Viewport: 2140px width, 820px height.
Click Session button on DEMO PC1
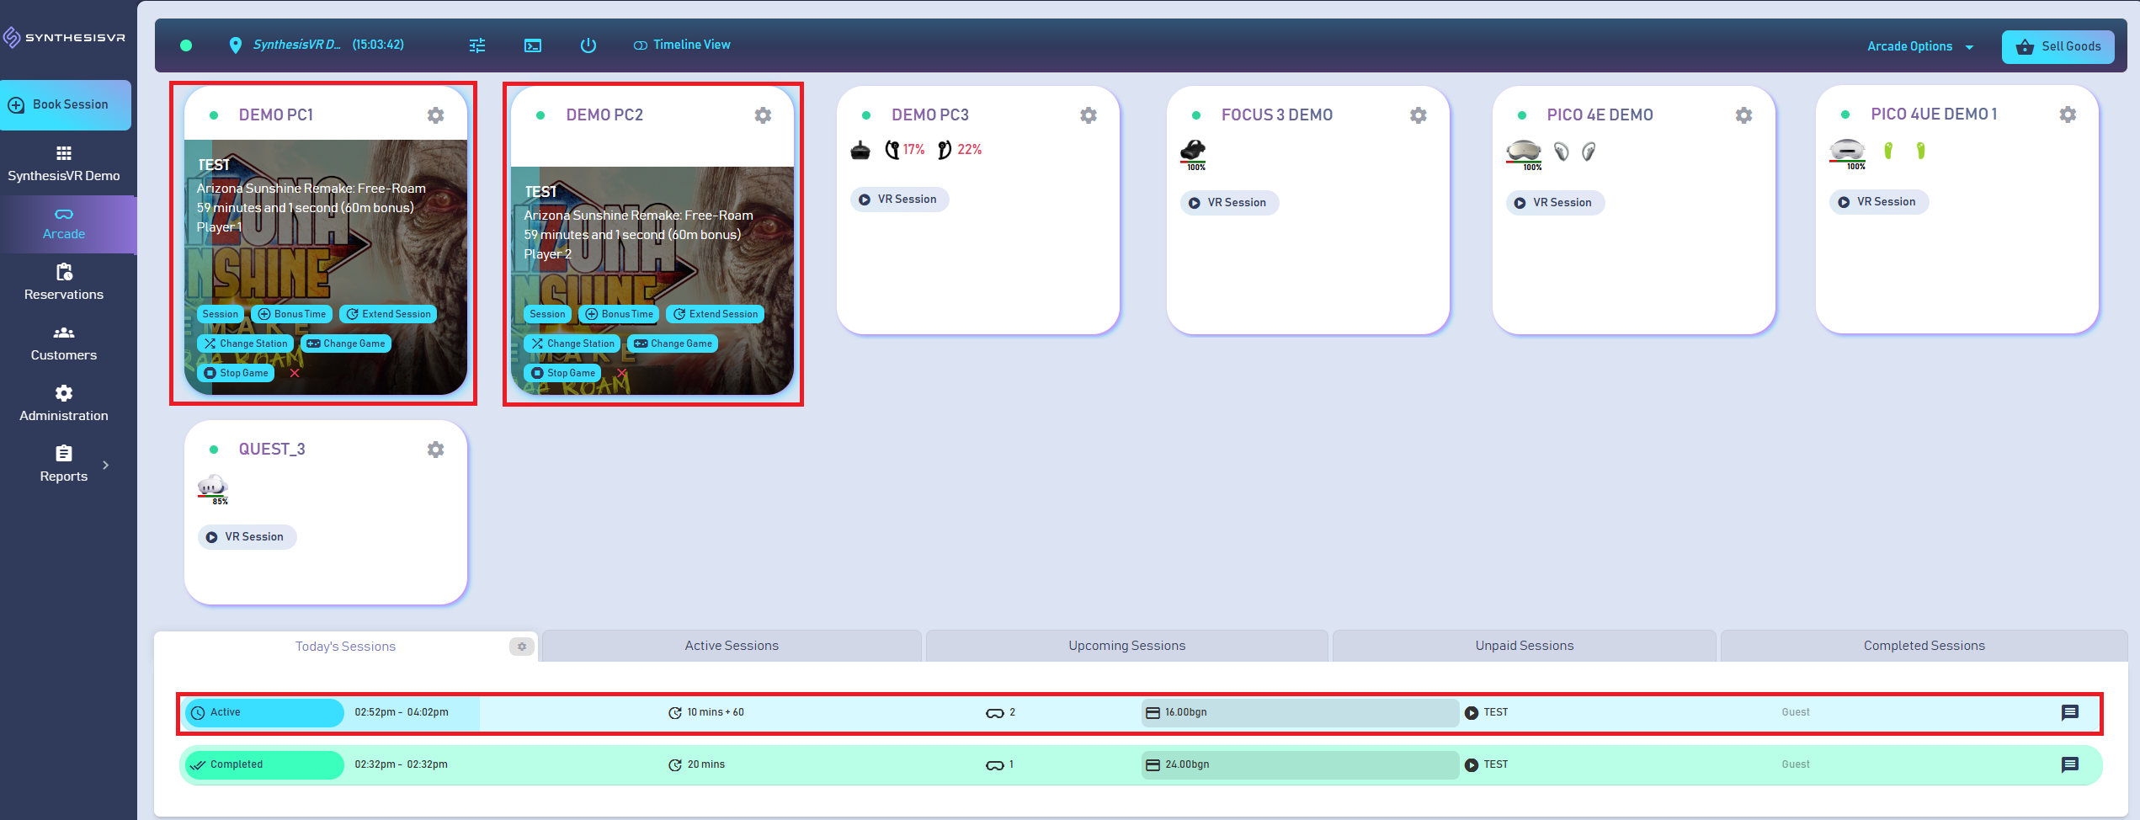pyautogui.click(x=220, y=314)
